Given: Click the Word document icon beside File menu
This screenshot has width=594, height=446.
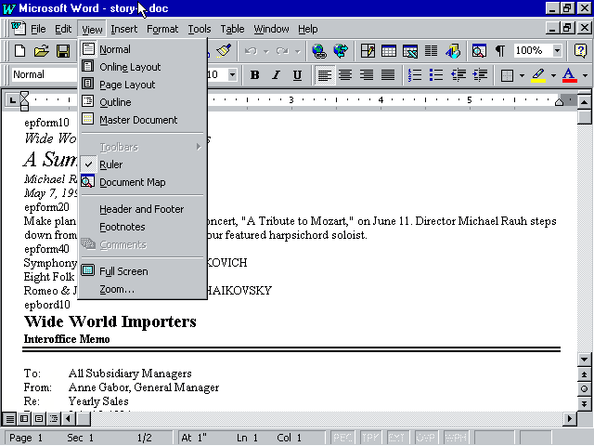Looking at the screenshot, I should 18,29.
